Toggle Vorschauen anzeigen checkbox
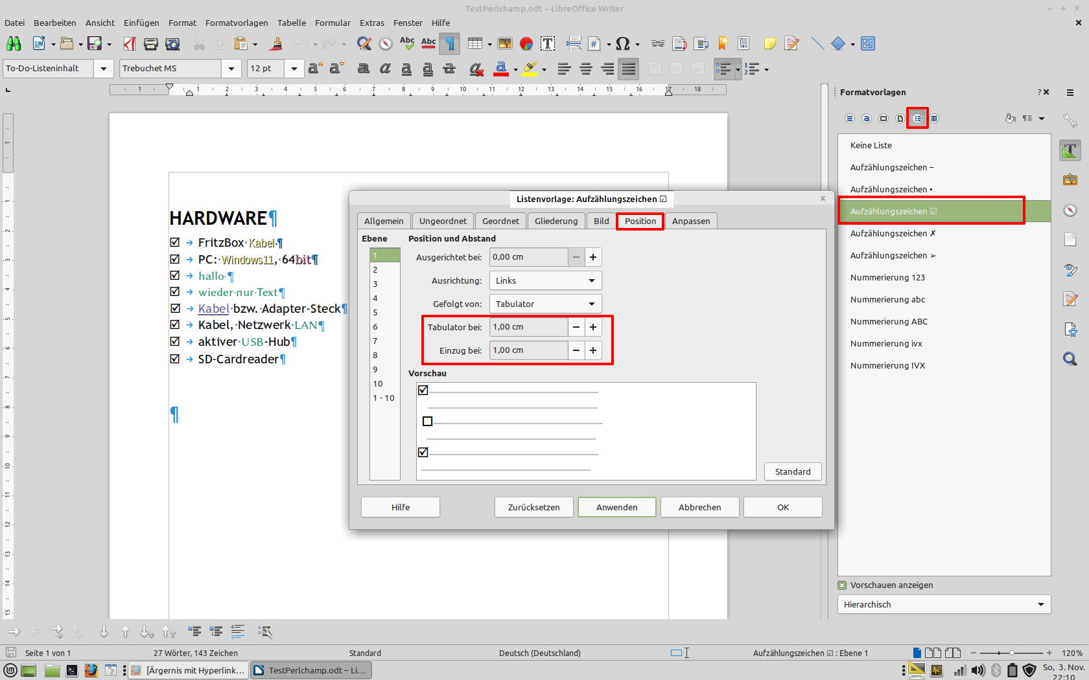The width and height of the screenshot is (1089, 680). (x=842, y=585)
